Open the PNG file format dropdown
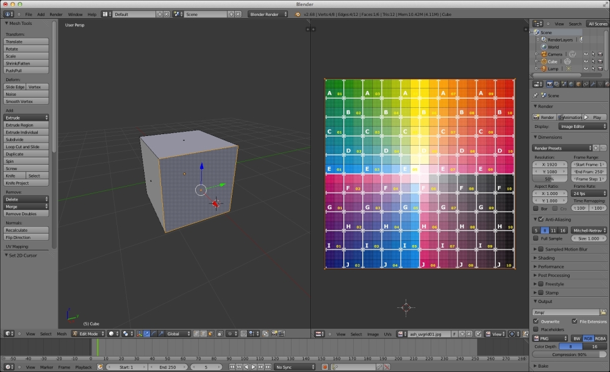 tap(550, 338)
